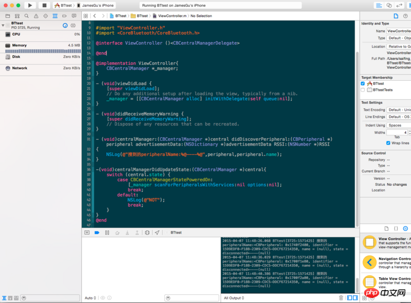Click the indent Tab width field
The image size is (411, 303).
(397, 132)
